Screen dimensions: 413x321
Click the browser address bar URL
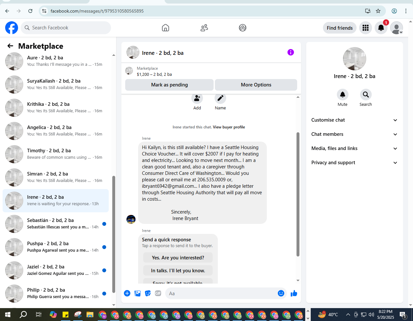pos(97,11)
